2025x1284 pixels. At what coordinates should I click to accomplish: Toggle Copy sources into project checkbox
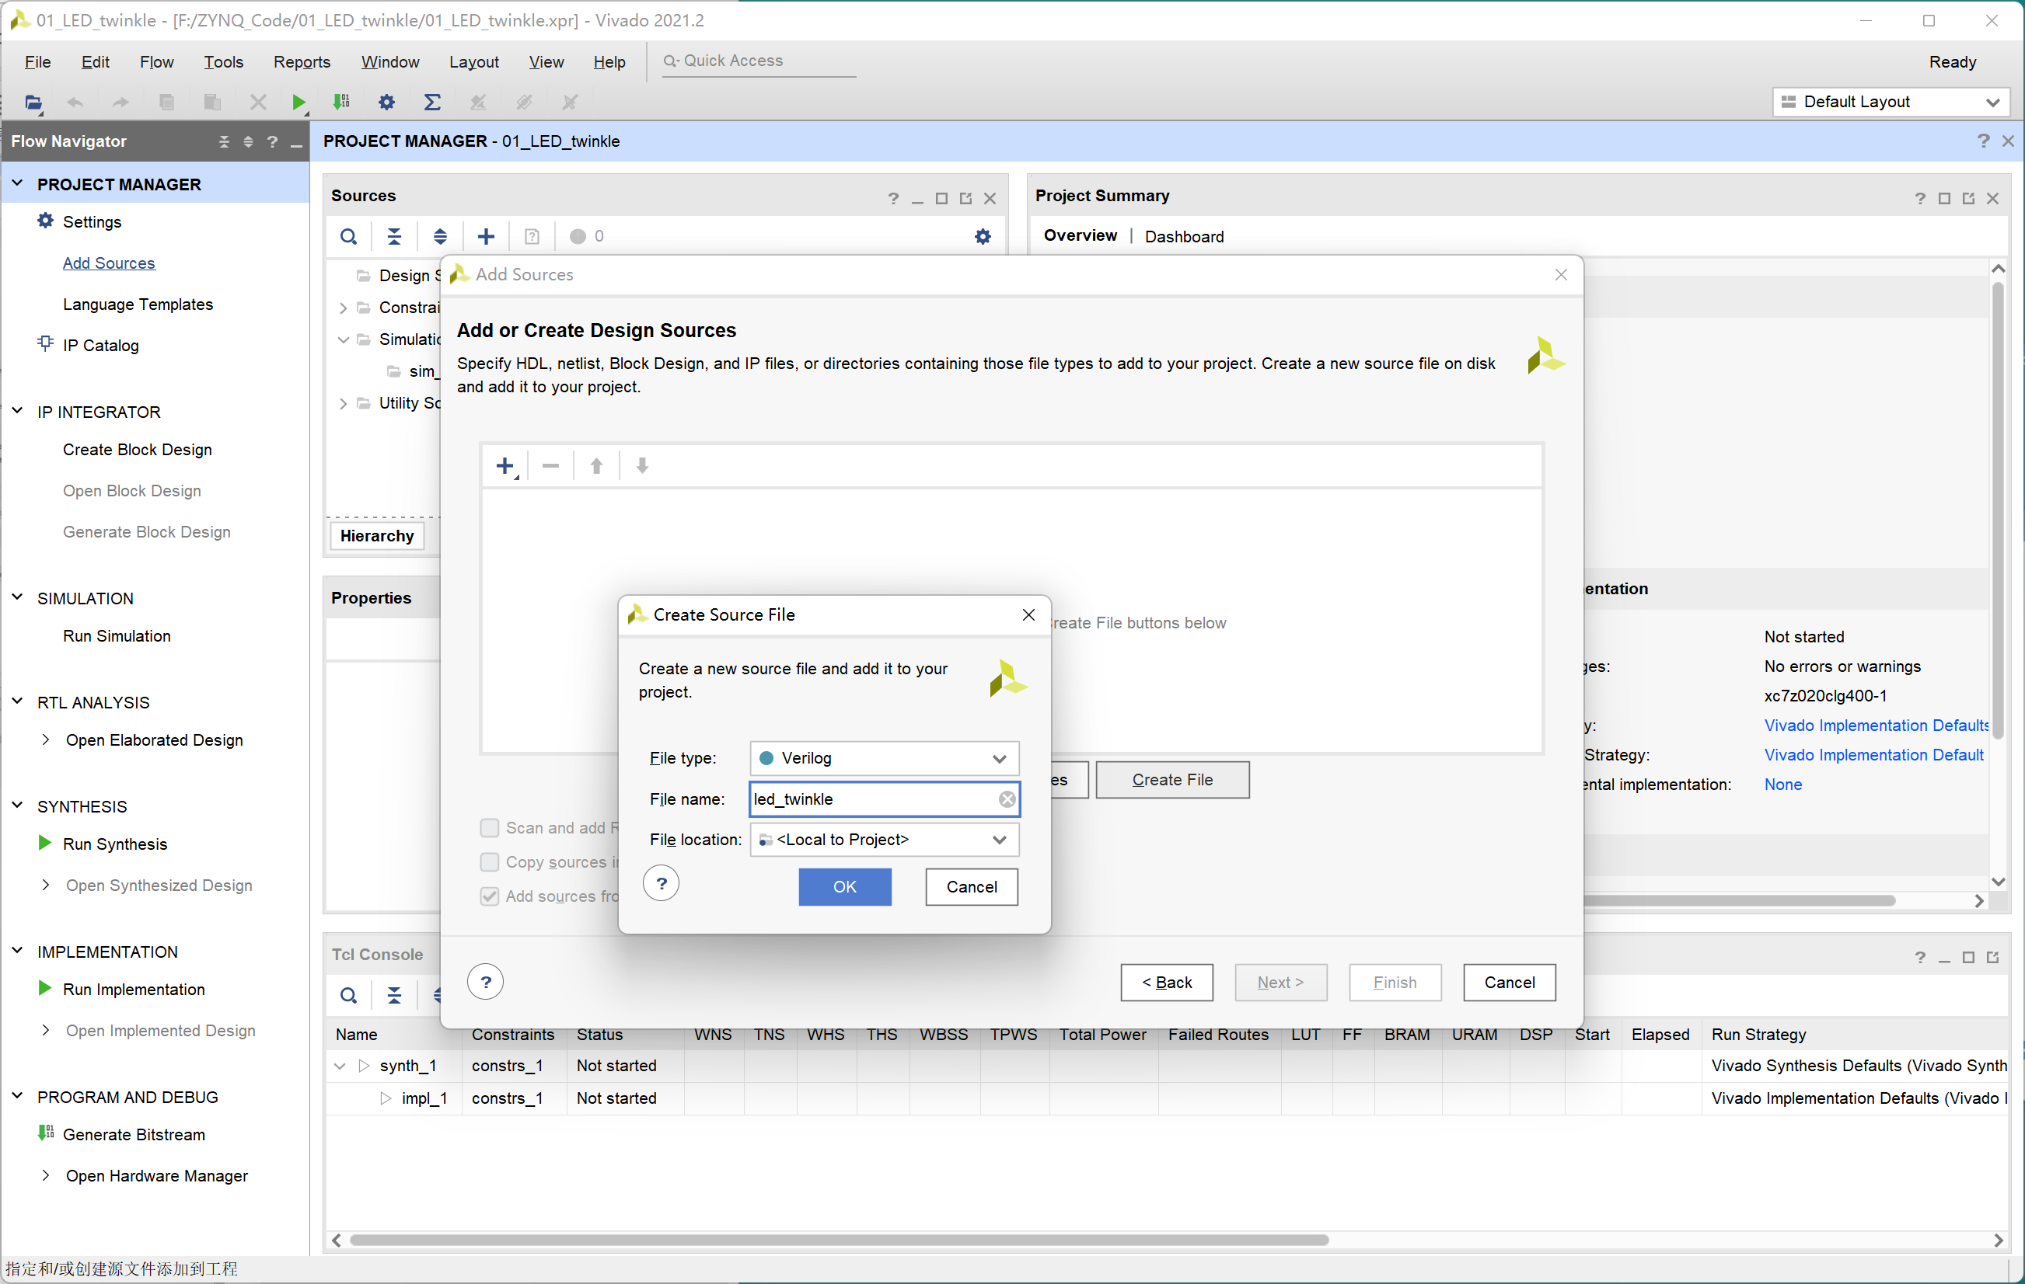(x=489, y=862)
